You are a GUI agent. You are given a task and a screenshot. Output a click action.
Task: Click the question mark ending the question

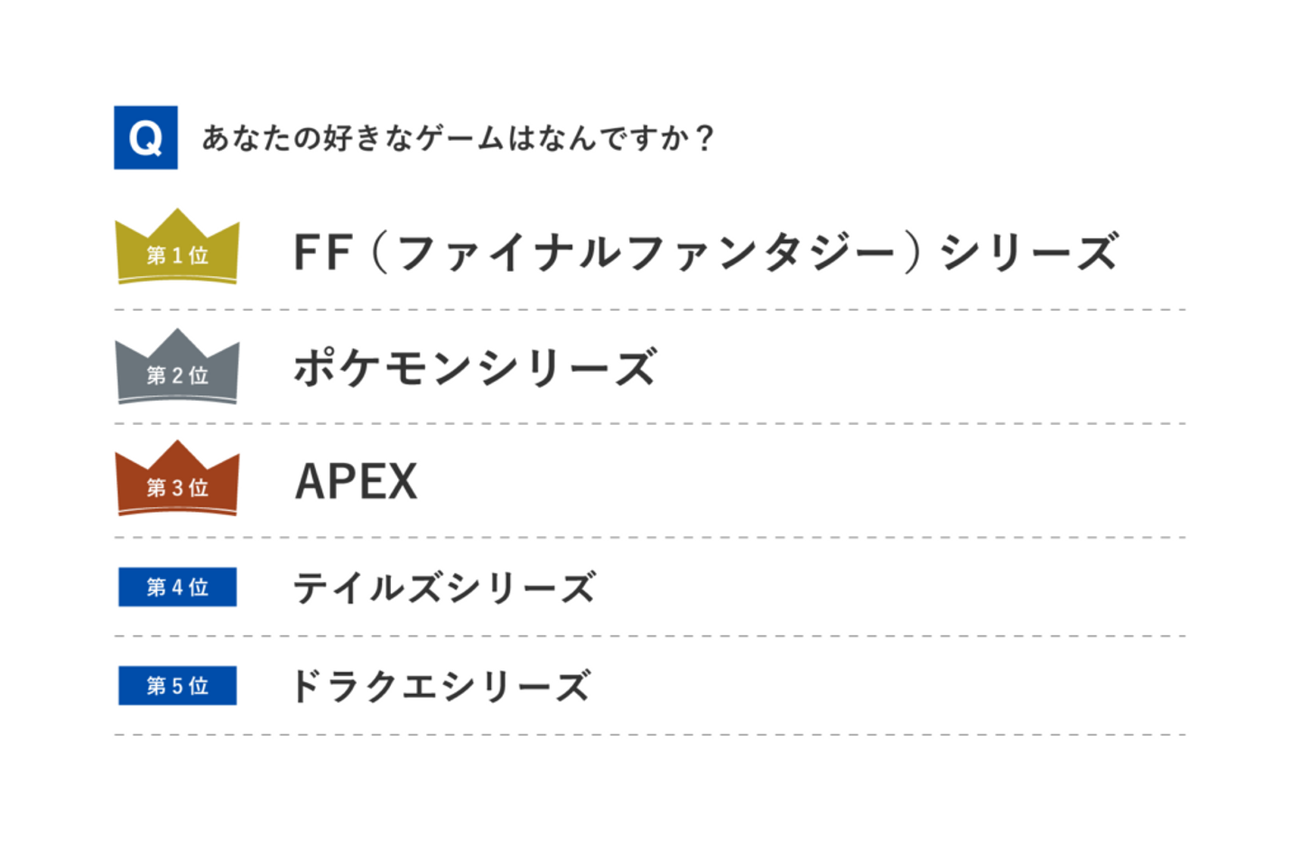point(706,138)
